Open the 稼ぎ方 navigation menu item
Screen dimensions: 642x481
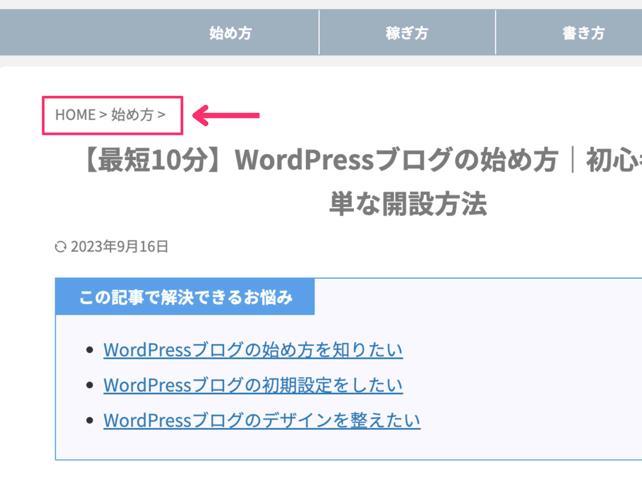(x=407, y=33)
